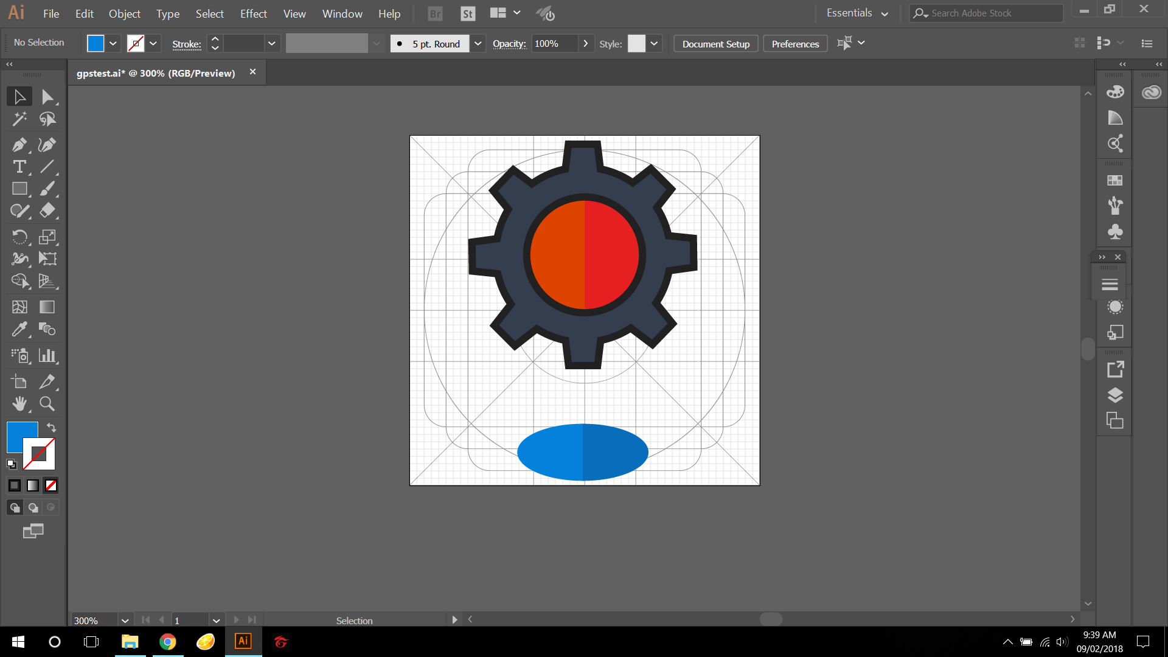The width and height of the screenshot is (1168, 657).
Task: Select the Pen tool
Action: [19, 145]
